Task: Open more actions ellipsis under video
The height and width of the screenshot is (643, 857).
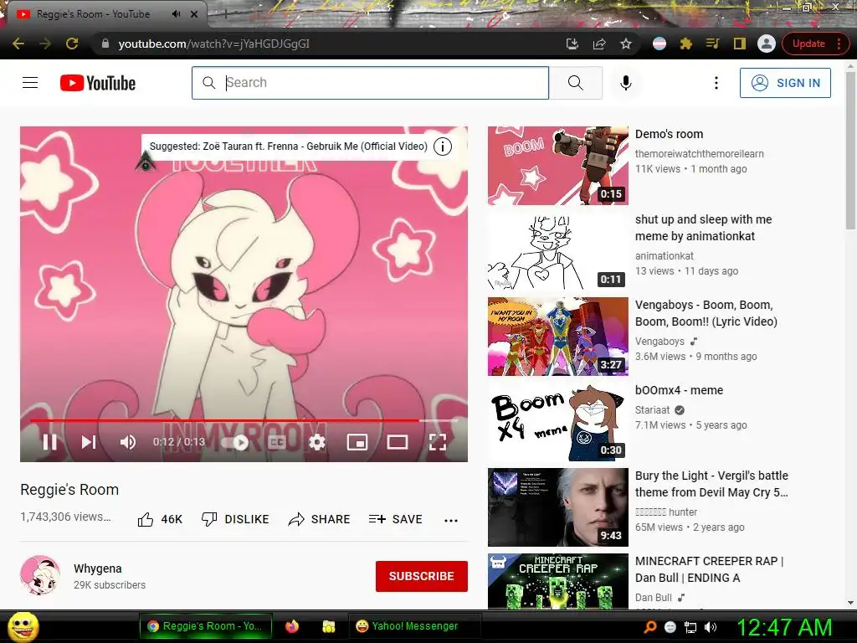Action: point(451,520)
